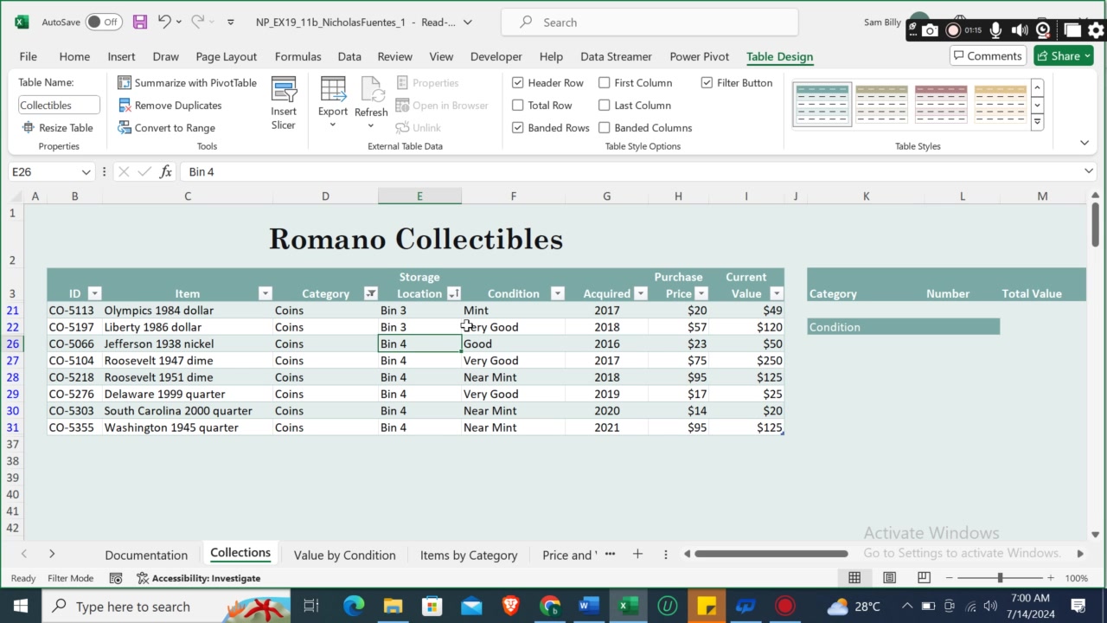The height and width of the screenshot is (623, 1107).
Task: Enable the Total Row checkbox
Action: (x=517, y=105)
